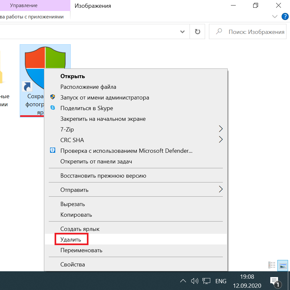Run via Запуск от имени администратора
The image size is (290, 290).
(136, 98)
